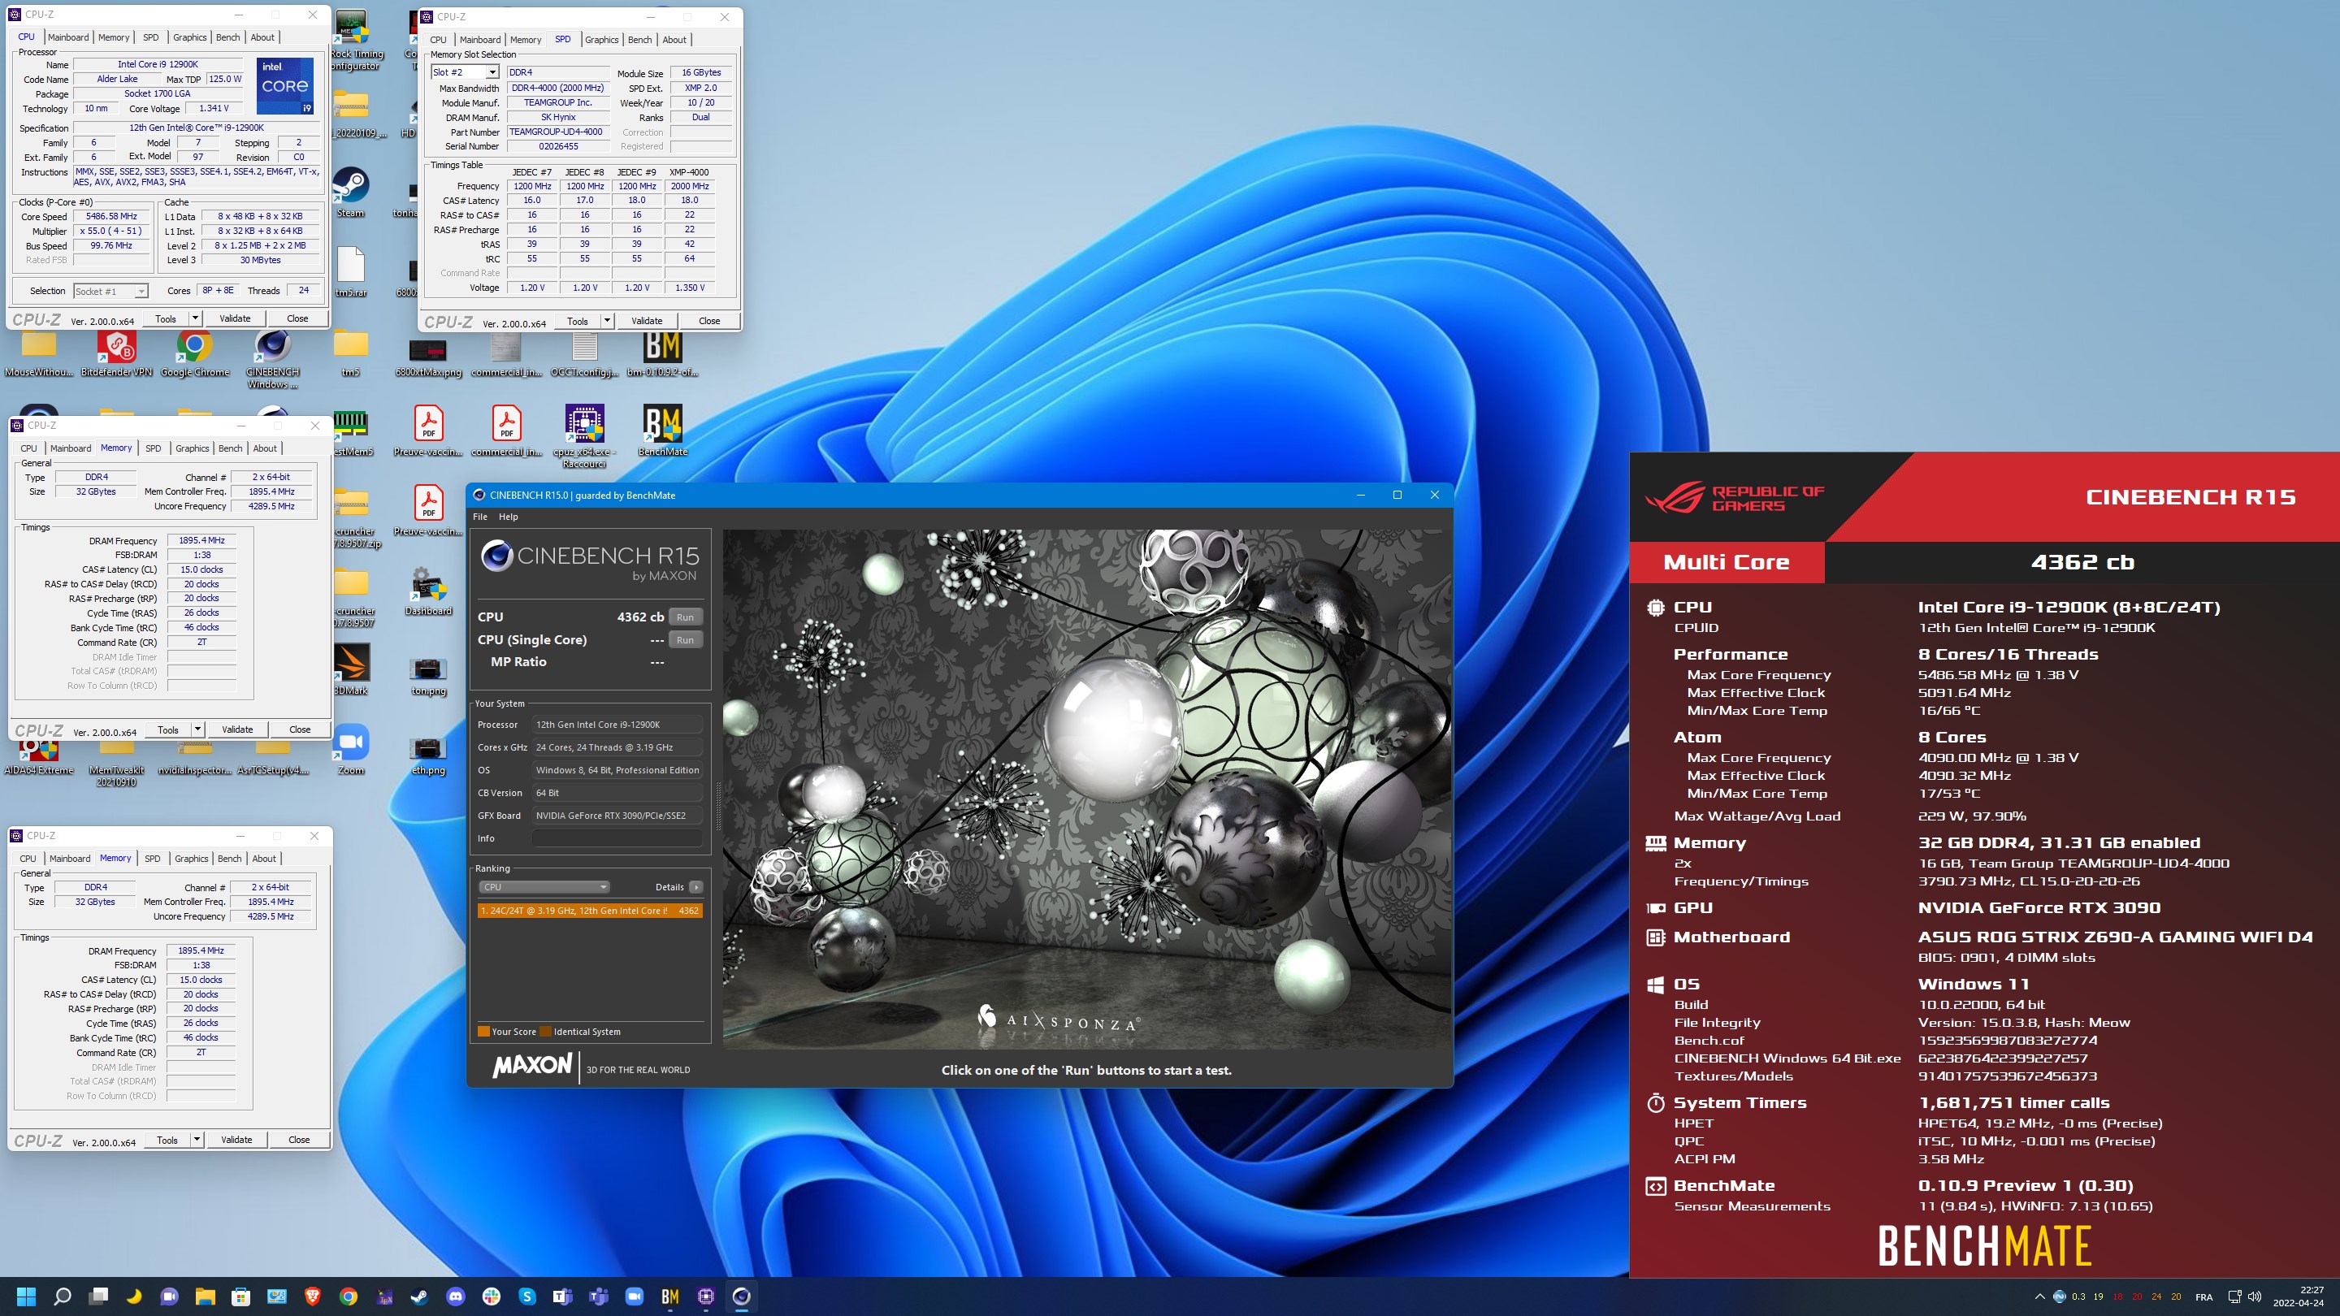Click Tools button in CPU-Z SPD window
Image resolution: width=2340 pixels, height=1316 pixels.
tap(577, 321)
